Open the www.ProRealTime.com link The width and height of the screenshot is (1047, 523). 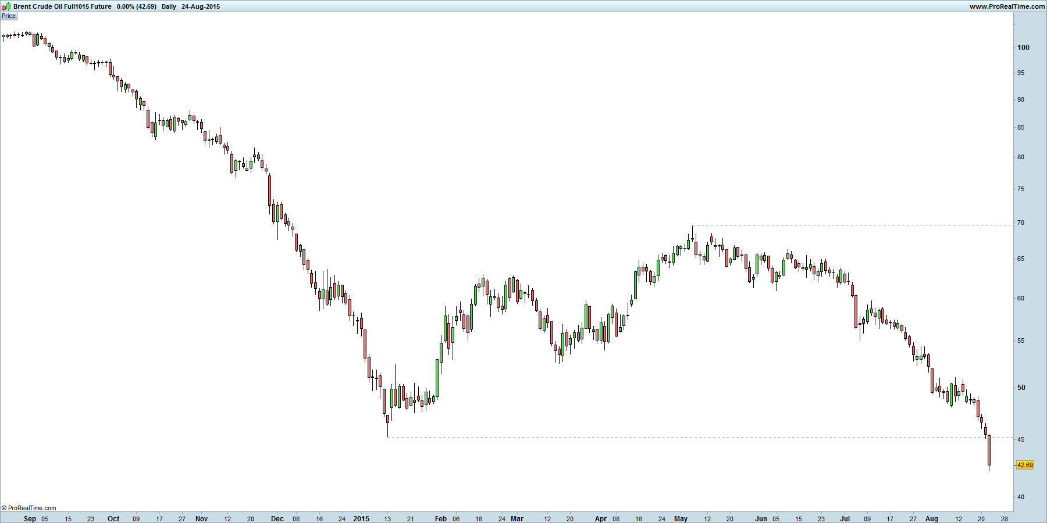pyautogui.click(x=1007, y=6)
